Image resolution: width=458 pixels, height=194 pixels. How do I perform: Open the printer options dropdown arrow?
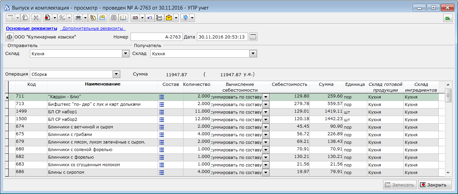click(x=86, y=18)
